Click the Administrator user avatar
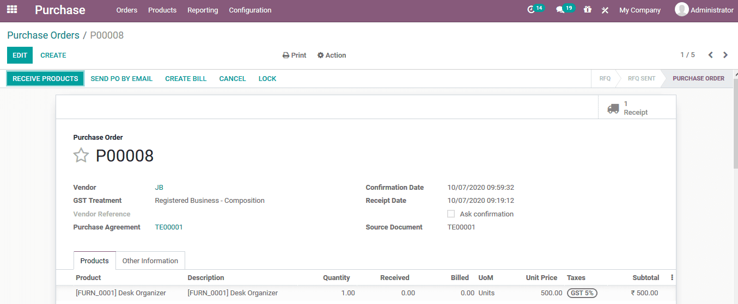Screen dimensions: 738x304 click(681, 10)
